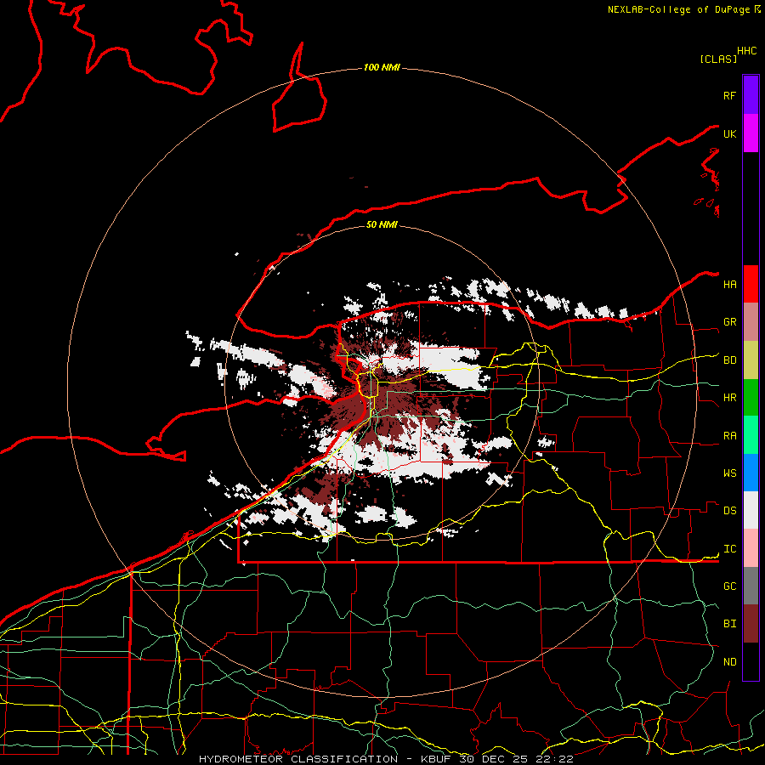Image resolution: width=765 pixels, height=765 pixels.
Task: Select the BD yellow legend swatch
Action: tap(751, 360)
